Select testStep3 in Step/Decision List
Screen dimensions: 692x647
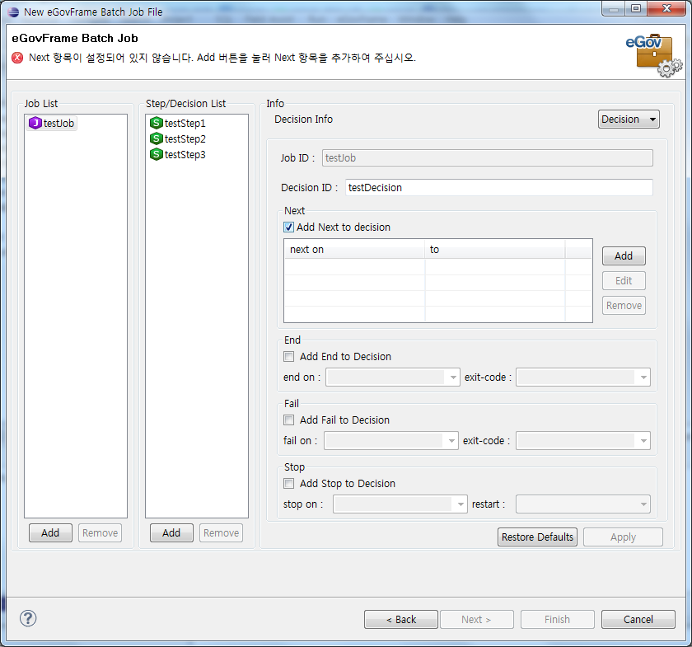coord(178,154)
